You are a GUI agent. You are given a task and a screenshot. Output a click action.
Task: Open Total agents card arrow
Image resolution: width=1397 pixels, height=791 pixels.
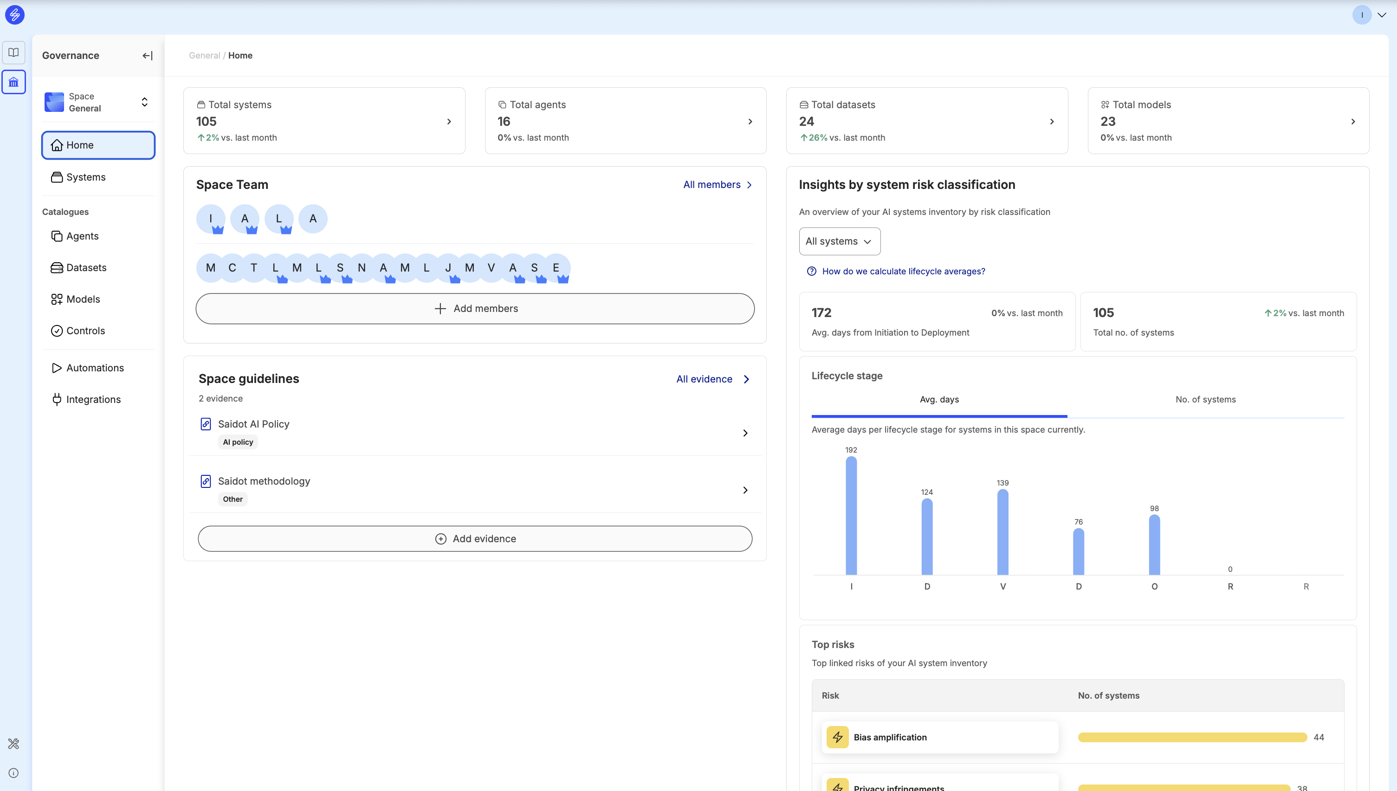click(750, 122)
